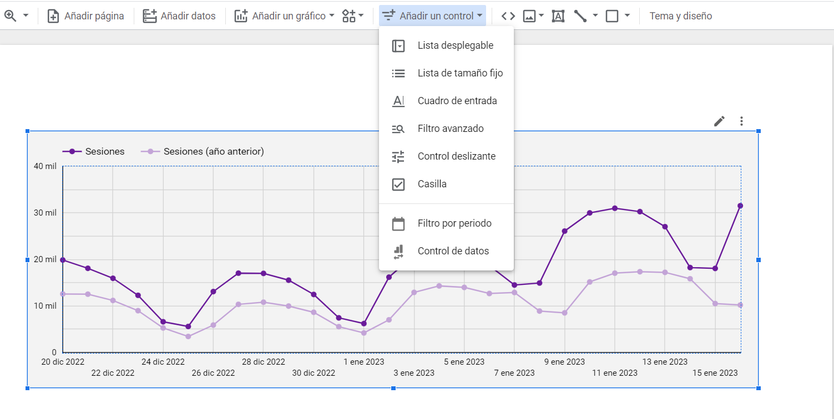The image size is (834, 419).
Task: Select Filtro por periodo menu option
Action: pyautogui.click(x=454, y=223)
